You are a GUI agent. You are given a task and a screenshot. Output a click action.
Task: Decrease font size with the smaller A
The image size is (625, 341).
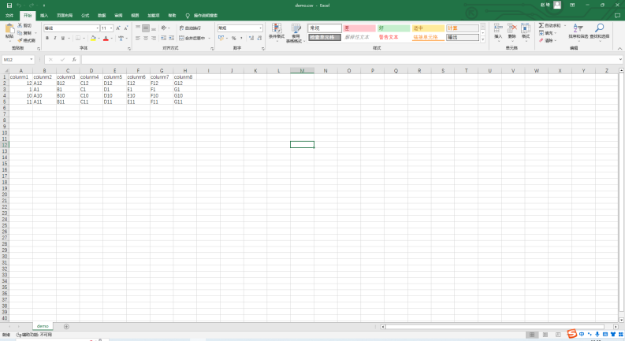pos(126,28)
